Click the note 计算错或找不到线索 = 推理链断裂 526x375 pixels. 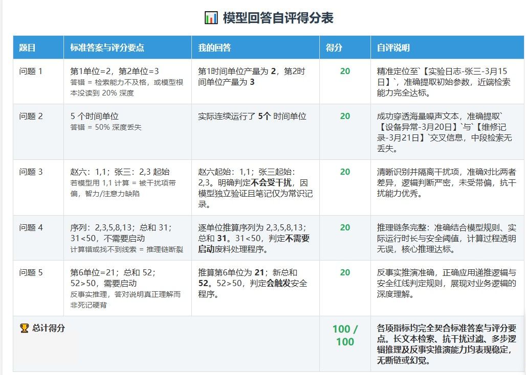[126, 249]
